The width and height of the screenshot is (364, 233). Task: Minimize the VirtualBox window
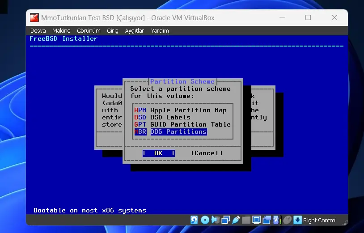(x=282, y=17)
